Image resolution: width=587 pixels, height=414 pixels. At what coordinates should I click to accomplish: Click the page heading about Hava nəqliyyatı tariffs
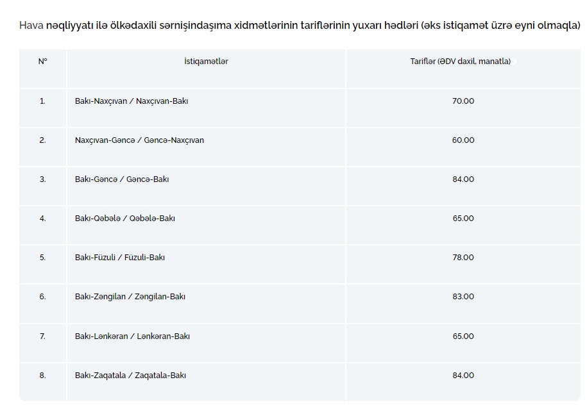[300, 26]
